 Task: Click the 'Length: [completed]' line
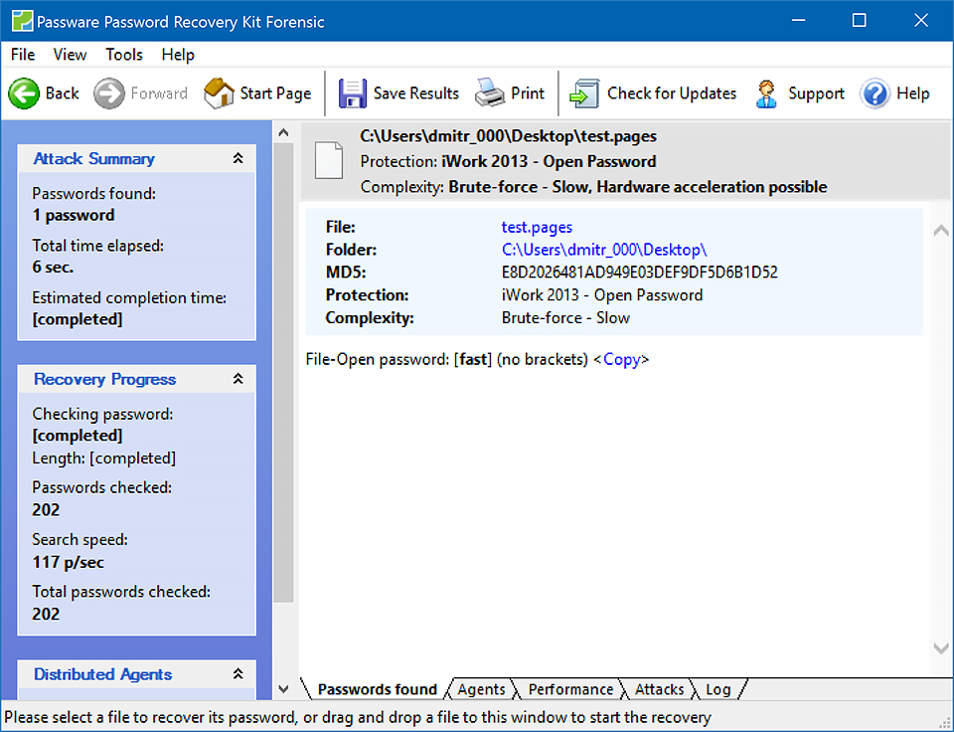[104, 457]
